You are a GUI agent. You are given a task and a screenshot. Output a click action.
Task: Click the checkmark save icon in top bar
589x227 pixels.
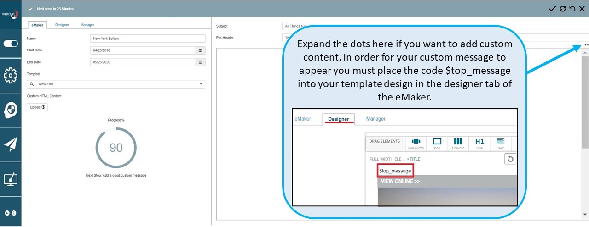[552, 9]
